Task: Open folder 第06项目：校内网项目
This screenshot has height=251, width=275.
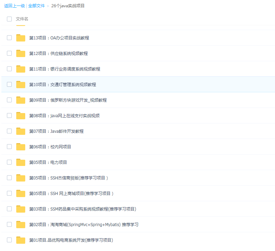Action: click(50, 147)
